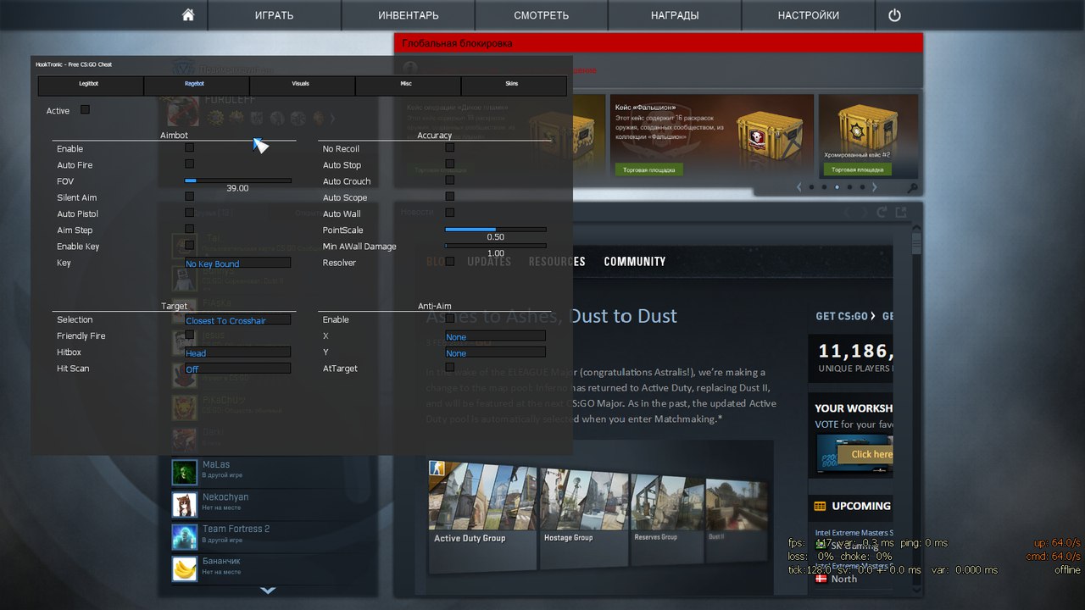
Task: Click the chrome case #2 image
Action: pyautogui.click(x=869, y=125)
